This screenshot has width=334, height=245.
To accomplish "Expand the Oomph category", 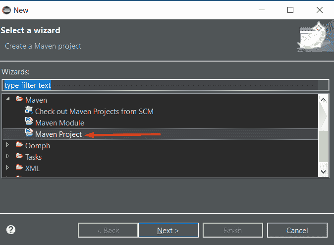I will coord(7,145).
